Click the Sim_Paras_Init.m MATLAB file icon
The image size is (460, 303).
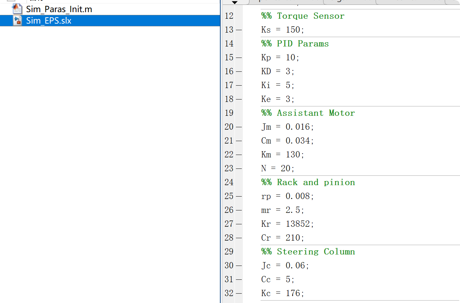pyautogui.click(x=17, y=9)
